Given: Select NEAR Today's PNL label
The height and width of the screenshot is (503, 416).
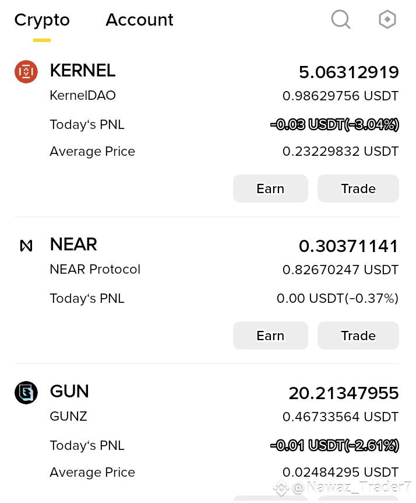Looking at the screenshot, I should pyautogui.click(x=87, y=298).
